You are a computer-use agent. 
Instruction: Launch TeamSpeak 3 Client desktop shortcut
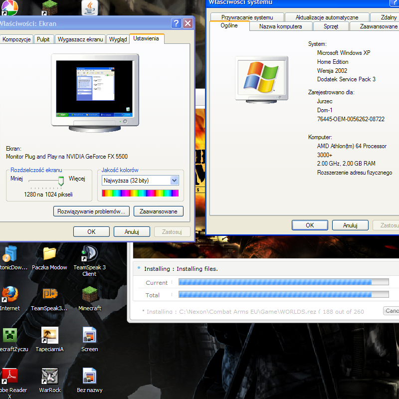tap(89, 253)
